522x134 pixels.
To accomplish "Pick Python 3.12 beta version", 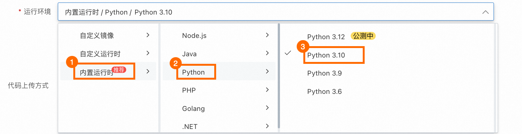I will [326, 37].
